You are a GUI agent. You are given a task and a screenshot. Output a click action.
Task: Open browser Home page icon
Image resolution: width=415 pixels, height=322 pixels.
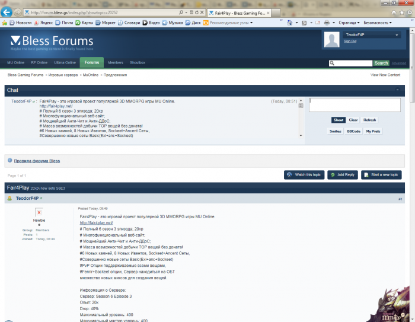pos(394,12)
